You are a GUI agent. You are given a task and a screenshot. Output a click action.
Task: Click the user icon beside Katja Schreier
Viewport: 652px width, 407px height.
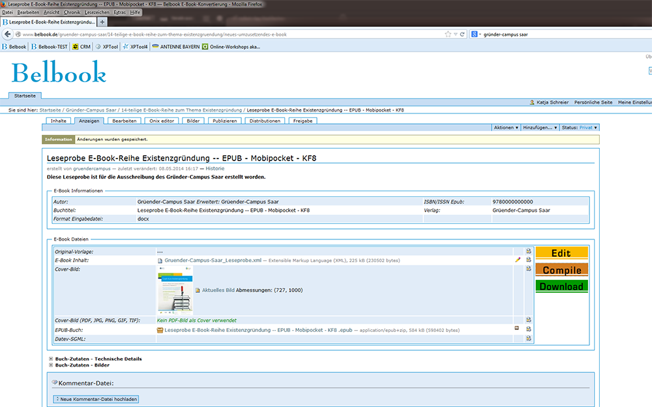coord(532,102)
